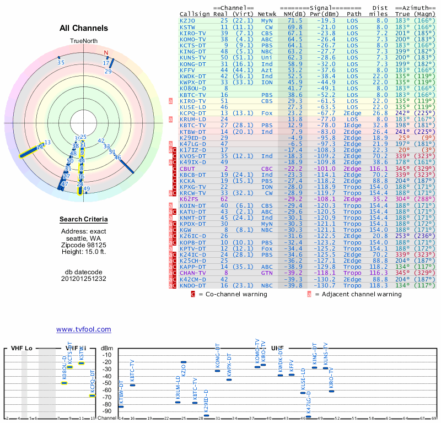Click the KCPQ-DT bar in VHF Hi chart

92,395
